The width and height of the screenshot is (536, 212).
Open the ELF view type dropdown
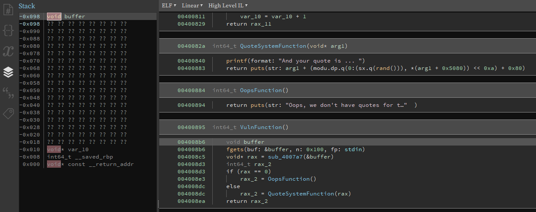(x=169, y=6)
